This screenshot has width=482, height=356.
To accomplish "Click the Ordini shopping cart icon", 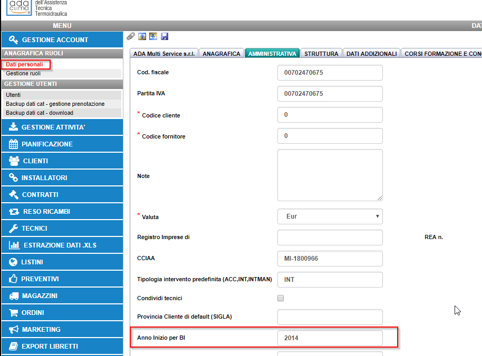I will coord(14,312).
